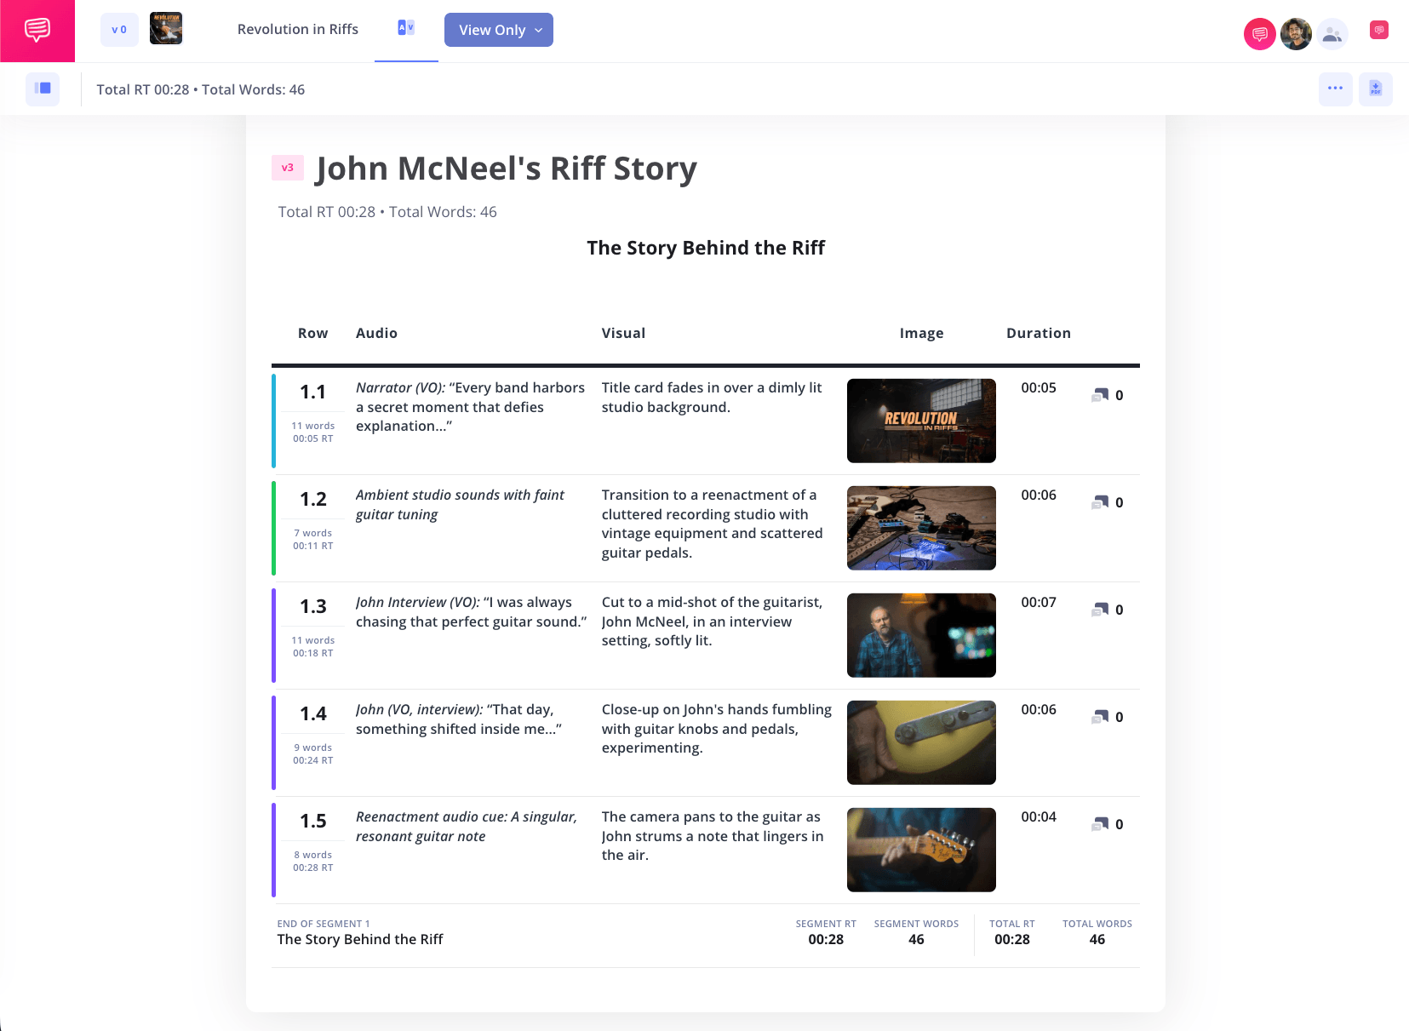
Task: Click the Cut to a mid-shot visual text
Action: pyautogui.click(x=713, y=621)
